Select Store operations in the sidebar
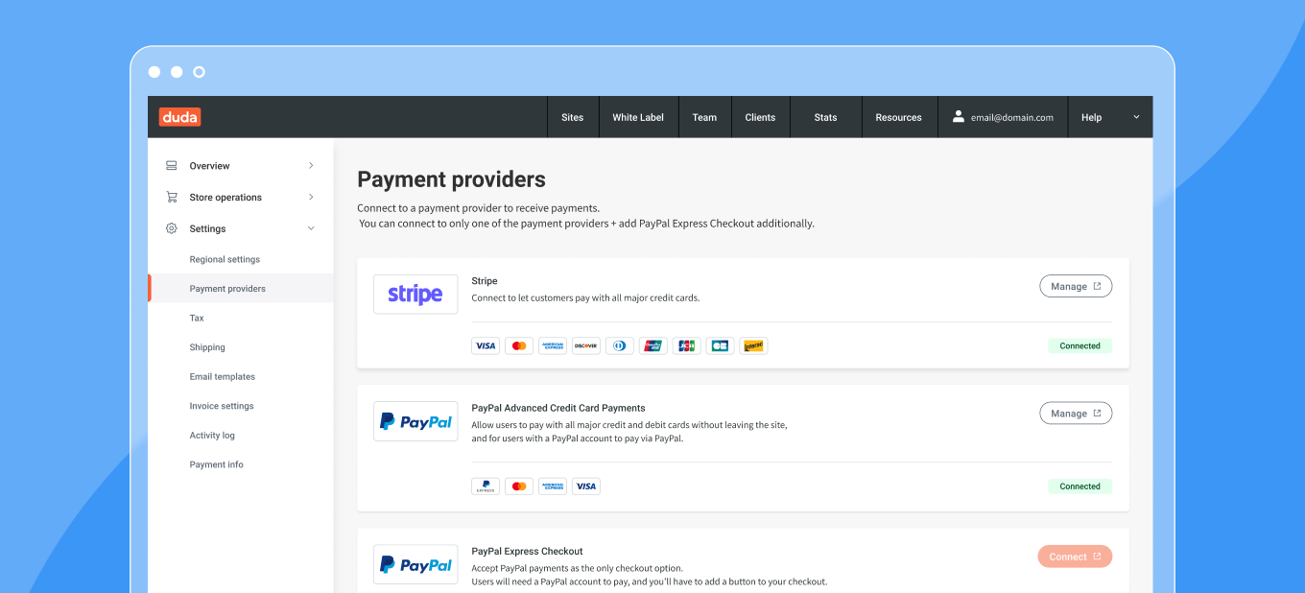 241,197
